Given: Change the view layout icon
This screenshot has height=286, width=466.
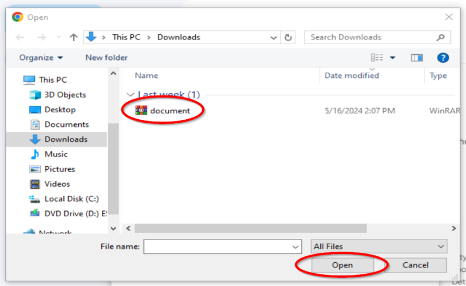Looking at the screenshot, I should tap(377, 58).
